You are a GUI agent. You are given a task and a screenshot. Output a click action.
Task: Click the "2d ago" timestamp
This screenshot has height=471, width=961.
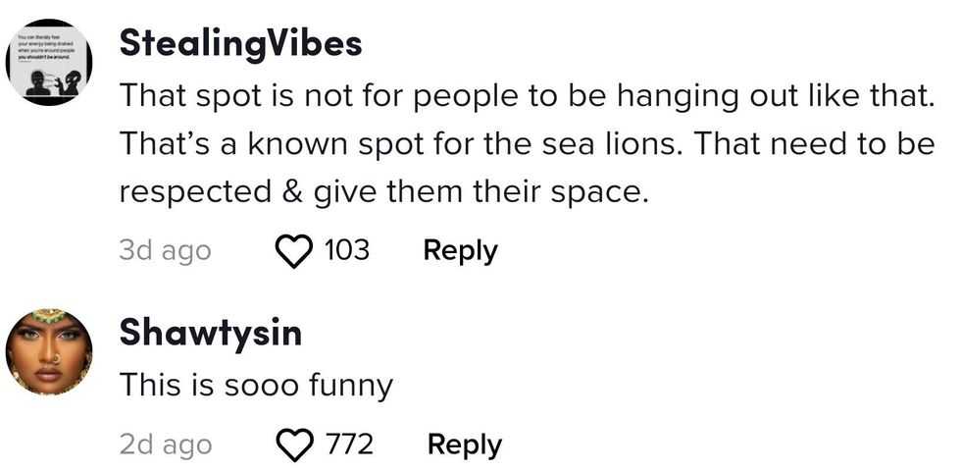coord(165,445)
